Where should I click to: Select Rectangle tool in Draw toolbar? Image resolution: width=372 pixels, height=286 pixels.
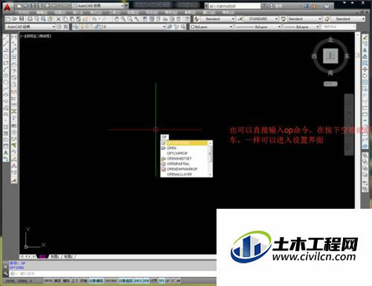coord(6,63)
